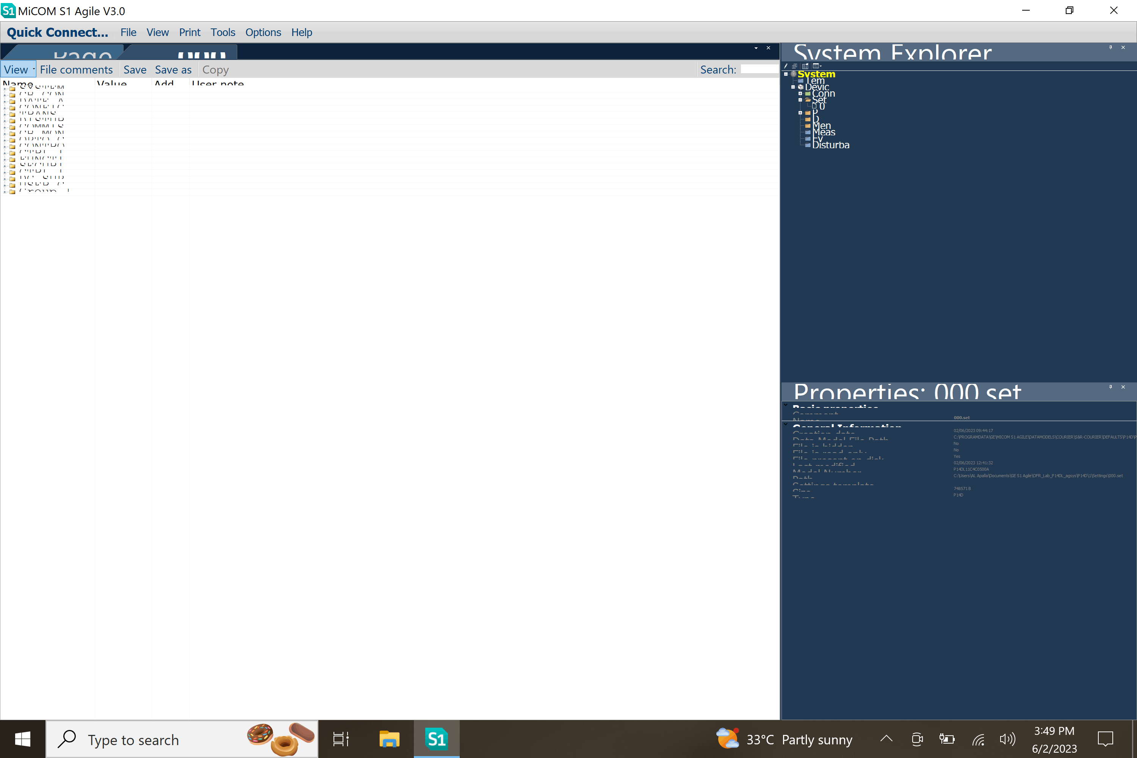Image resolution: width=1137 pixels, height=758 pixels.
Task: Open the View dropdown in settings toolbar
Action: point(18,70)
